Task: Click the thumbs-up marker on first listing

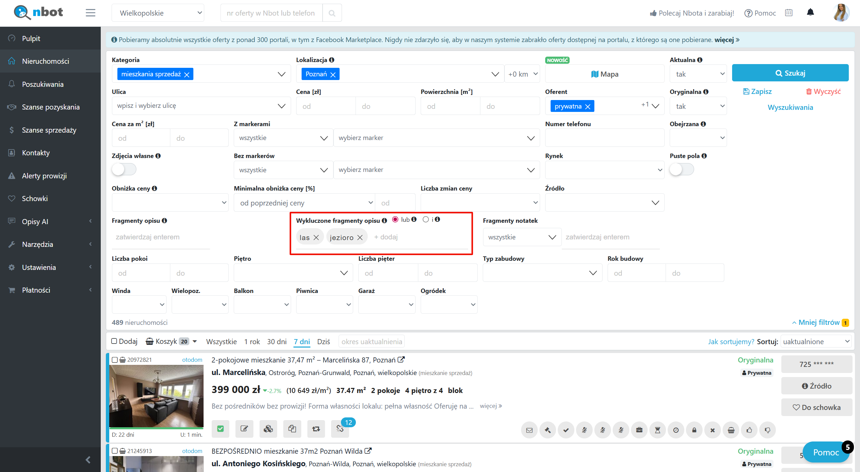Action: [x=749, y=430]
